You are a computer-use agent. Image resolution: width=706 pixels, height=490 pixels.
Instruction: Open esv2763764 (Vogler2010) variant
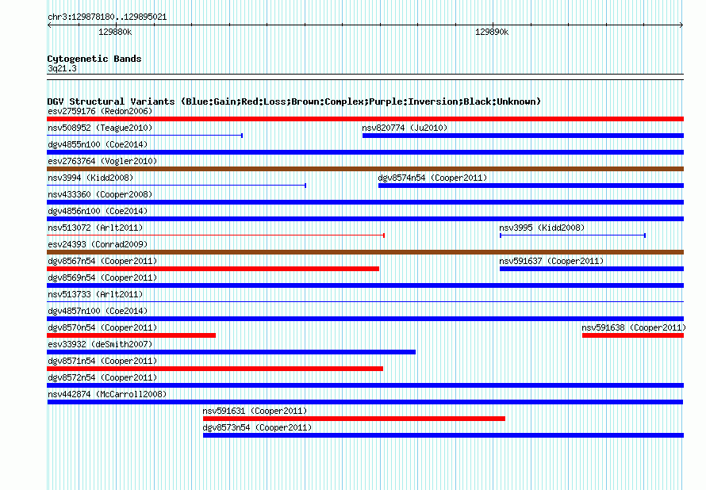(102, 161)
